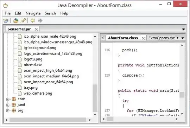Go back with the yellow left arrow

(x=33, y=21)
